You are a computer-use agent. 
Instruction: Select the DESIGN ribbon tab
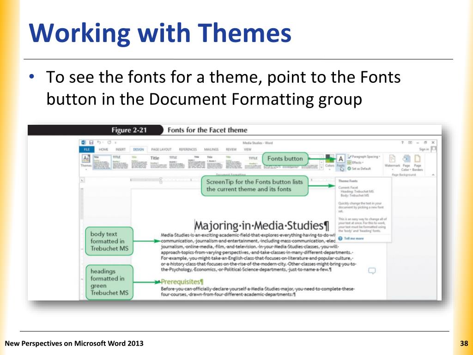click(139, 149)
